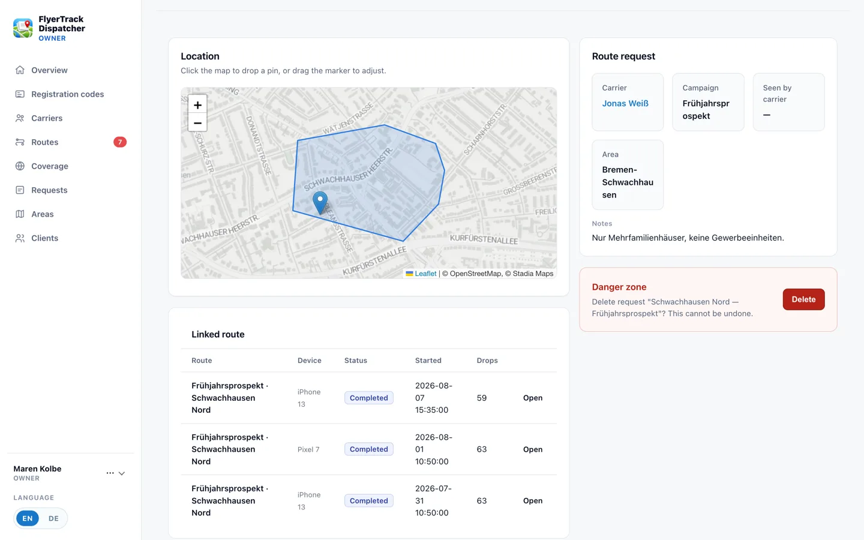Image resolution: width=864 pixels, height=540 pixels.
Task: Click the Completed status for Pixel 7 route
Action: tap(369, 449)
